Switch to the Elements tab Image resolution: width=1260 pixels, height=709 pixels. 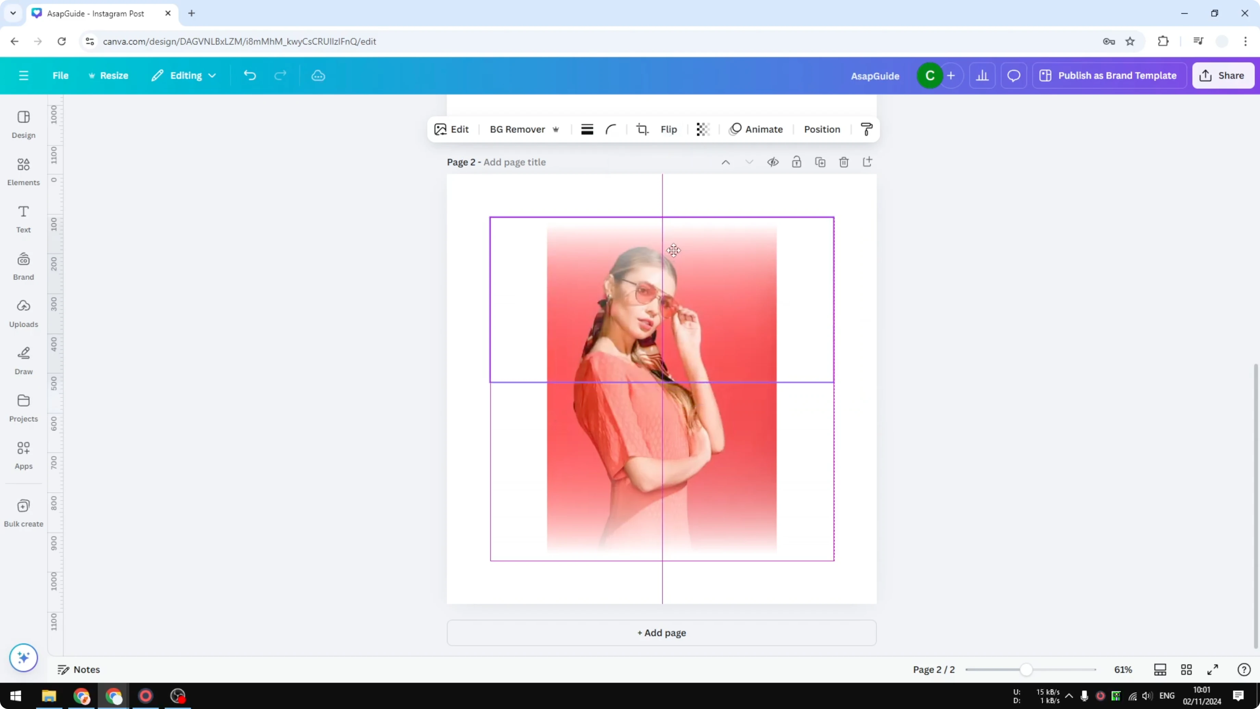click(x=23, y=171)
